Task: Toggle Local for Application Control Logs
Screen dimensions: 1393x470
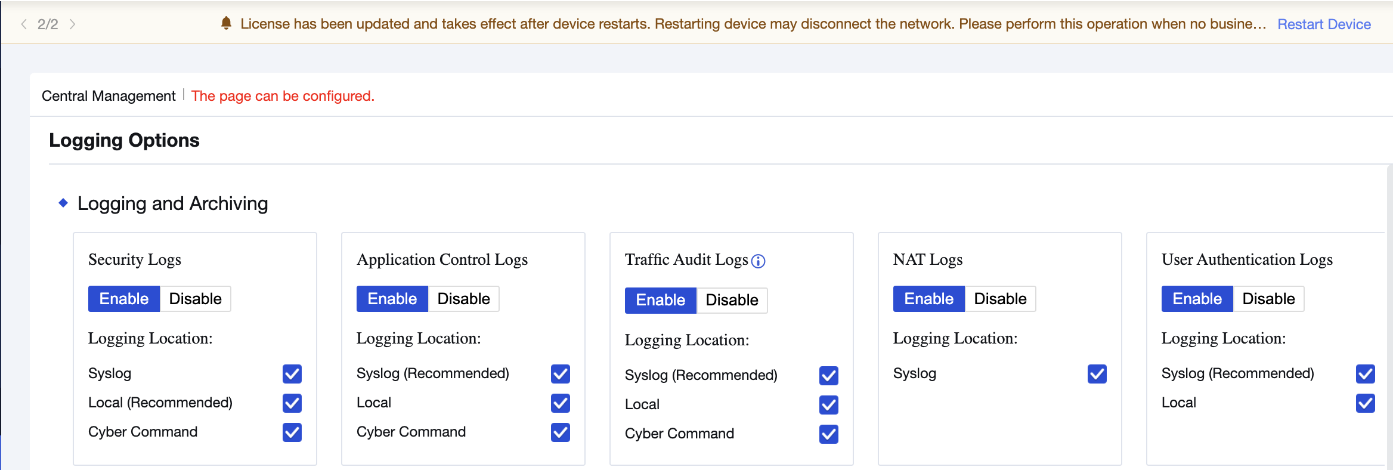Action: pyautogui.click(x=561, y=403)
